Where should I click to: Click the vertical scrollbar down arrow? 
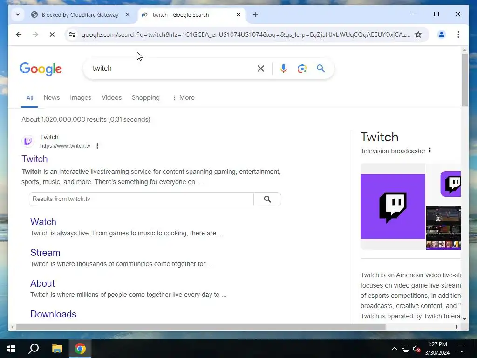pyautogui.click(x=464, y=318)
